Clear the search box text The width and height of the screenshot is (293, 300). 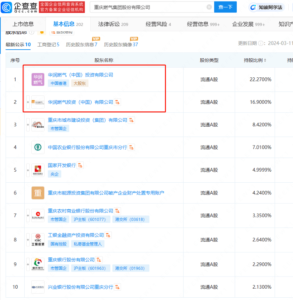(209, 7)
